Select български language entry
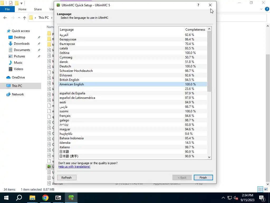270x203 pixels. tap(133, 44)
